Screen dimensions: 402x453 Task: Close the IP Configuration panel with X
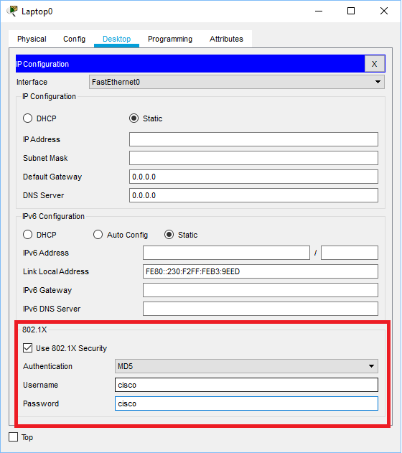coord(374,64)
